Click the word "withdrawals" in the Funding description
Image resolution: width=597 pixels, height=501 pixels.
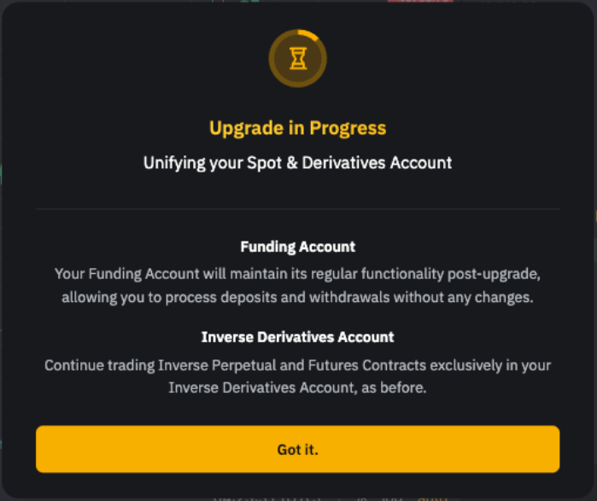click(349, 297)
